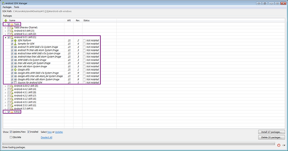Screen dimensions: 288x151
Task: Click the icon of plain Intel x86 Atom System Image
Action: (16, 66)
